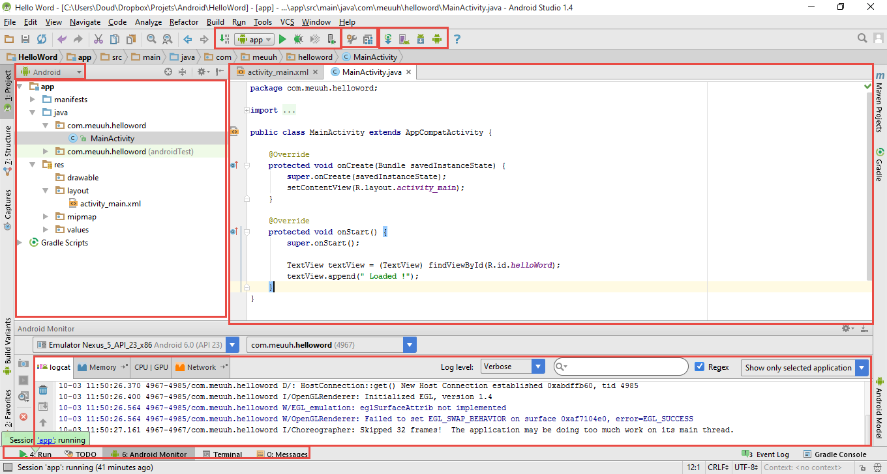Expand the manifests folder in project tree
Screen dimensions: 887x474
[33, 100]
